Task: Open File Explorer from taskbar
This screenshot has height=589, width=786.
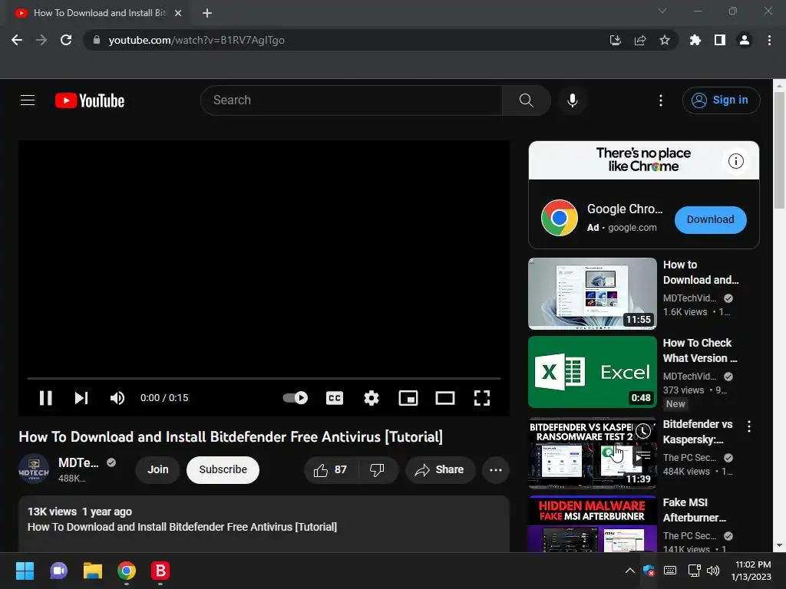Action: (93, 571)
